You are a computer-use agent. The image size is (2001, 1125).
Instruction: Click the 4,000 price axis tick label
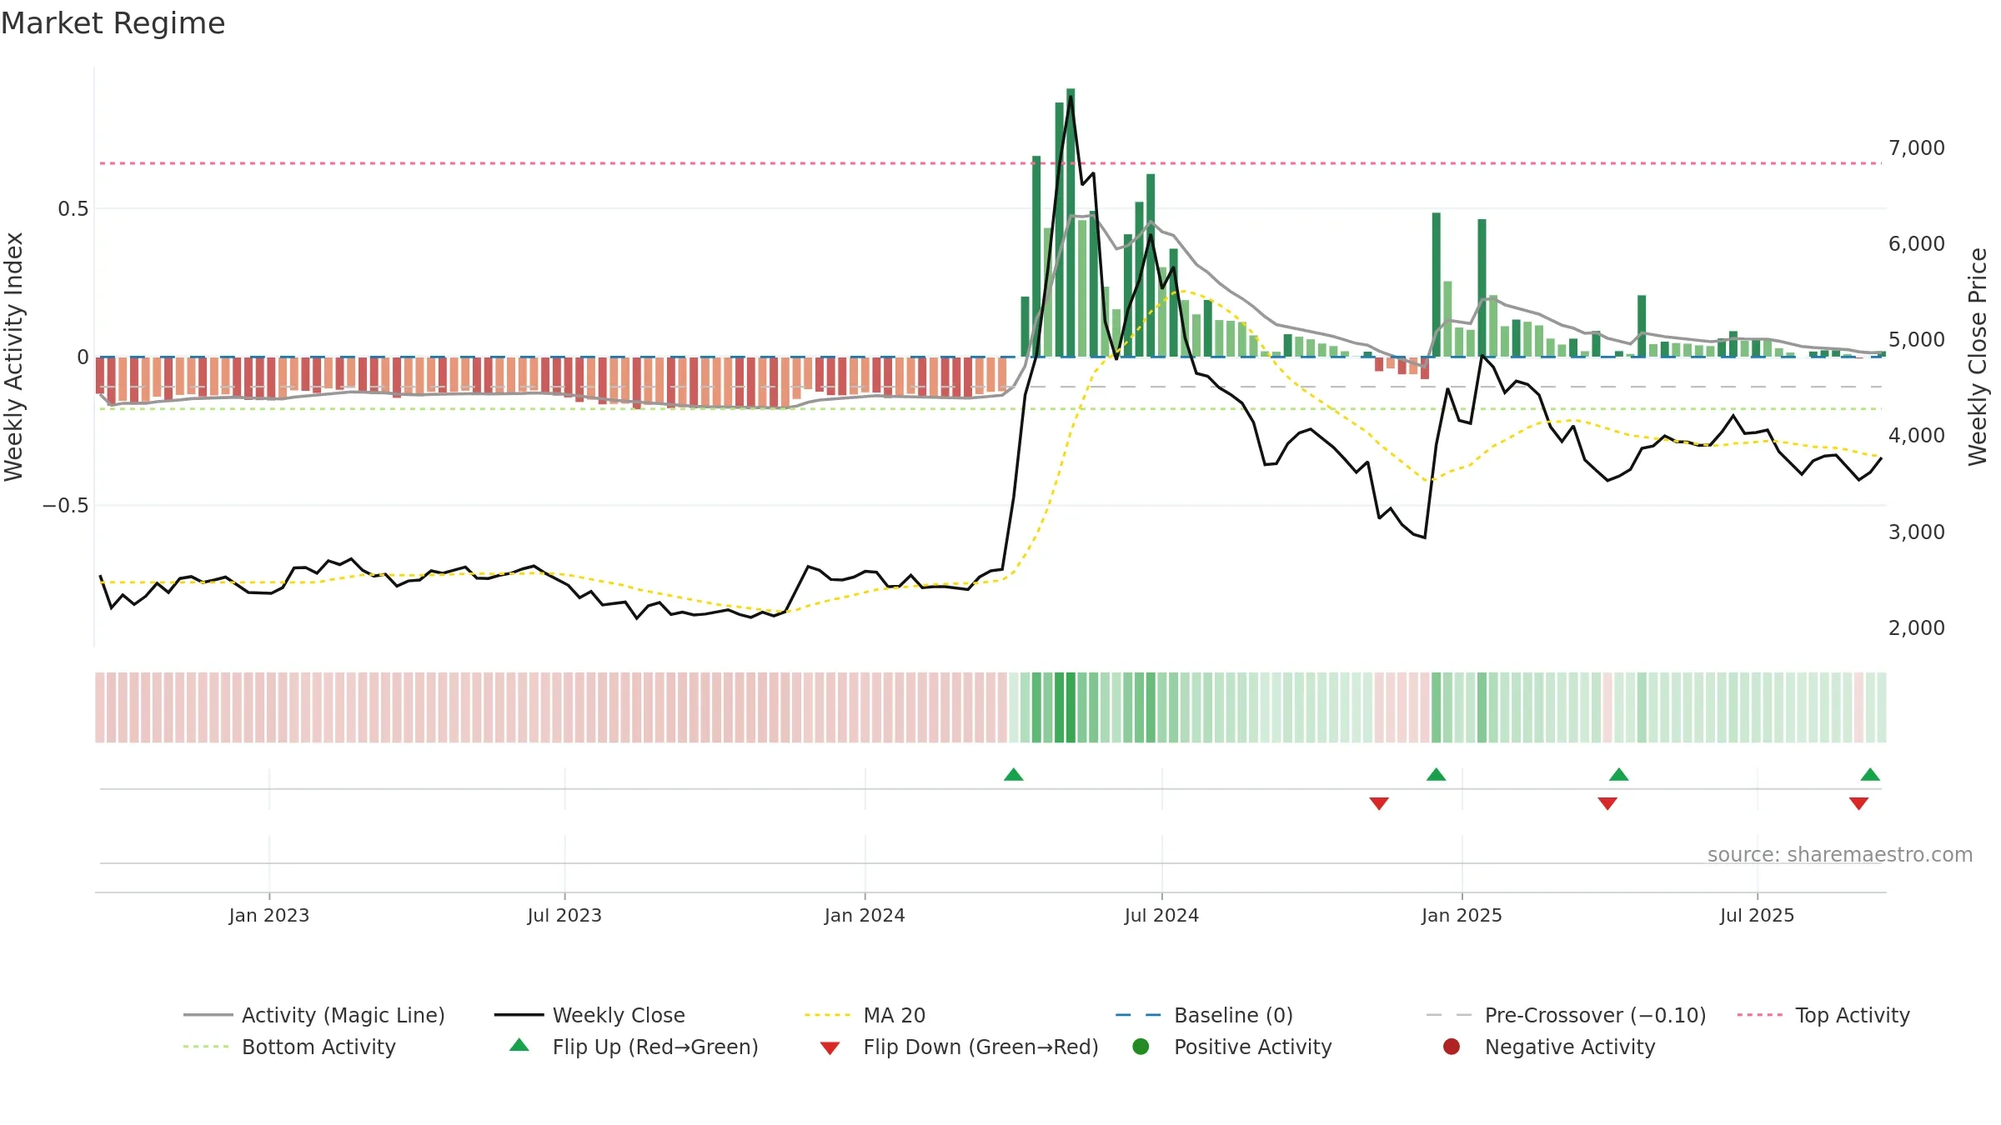point(1917,435)
